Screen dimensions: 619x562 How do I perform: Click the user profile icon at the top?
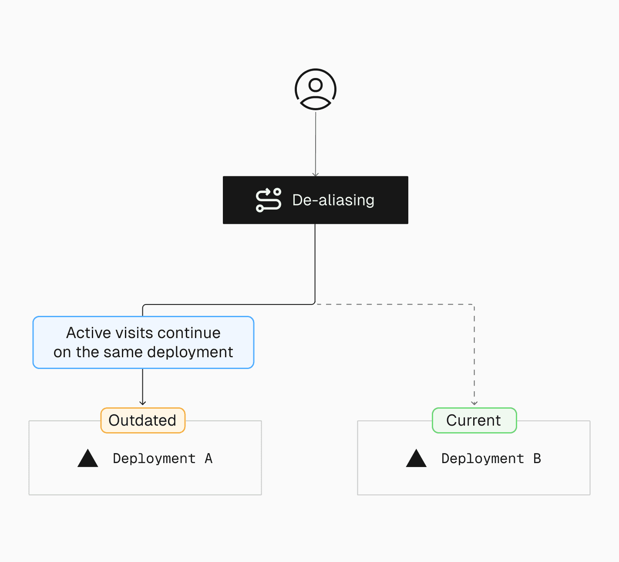[316, 88]
